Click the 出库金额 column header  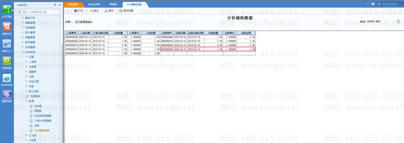(x=246, y=33)
